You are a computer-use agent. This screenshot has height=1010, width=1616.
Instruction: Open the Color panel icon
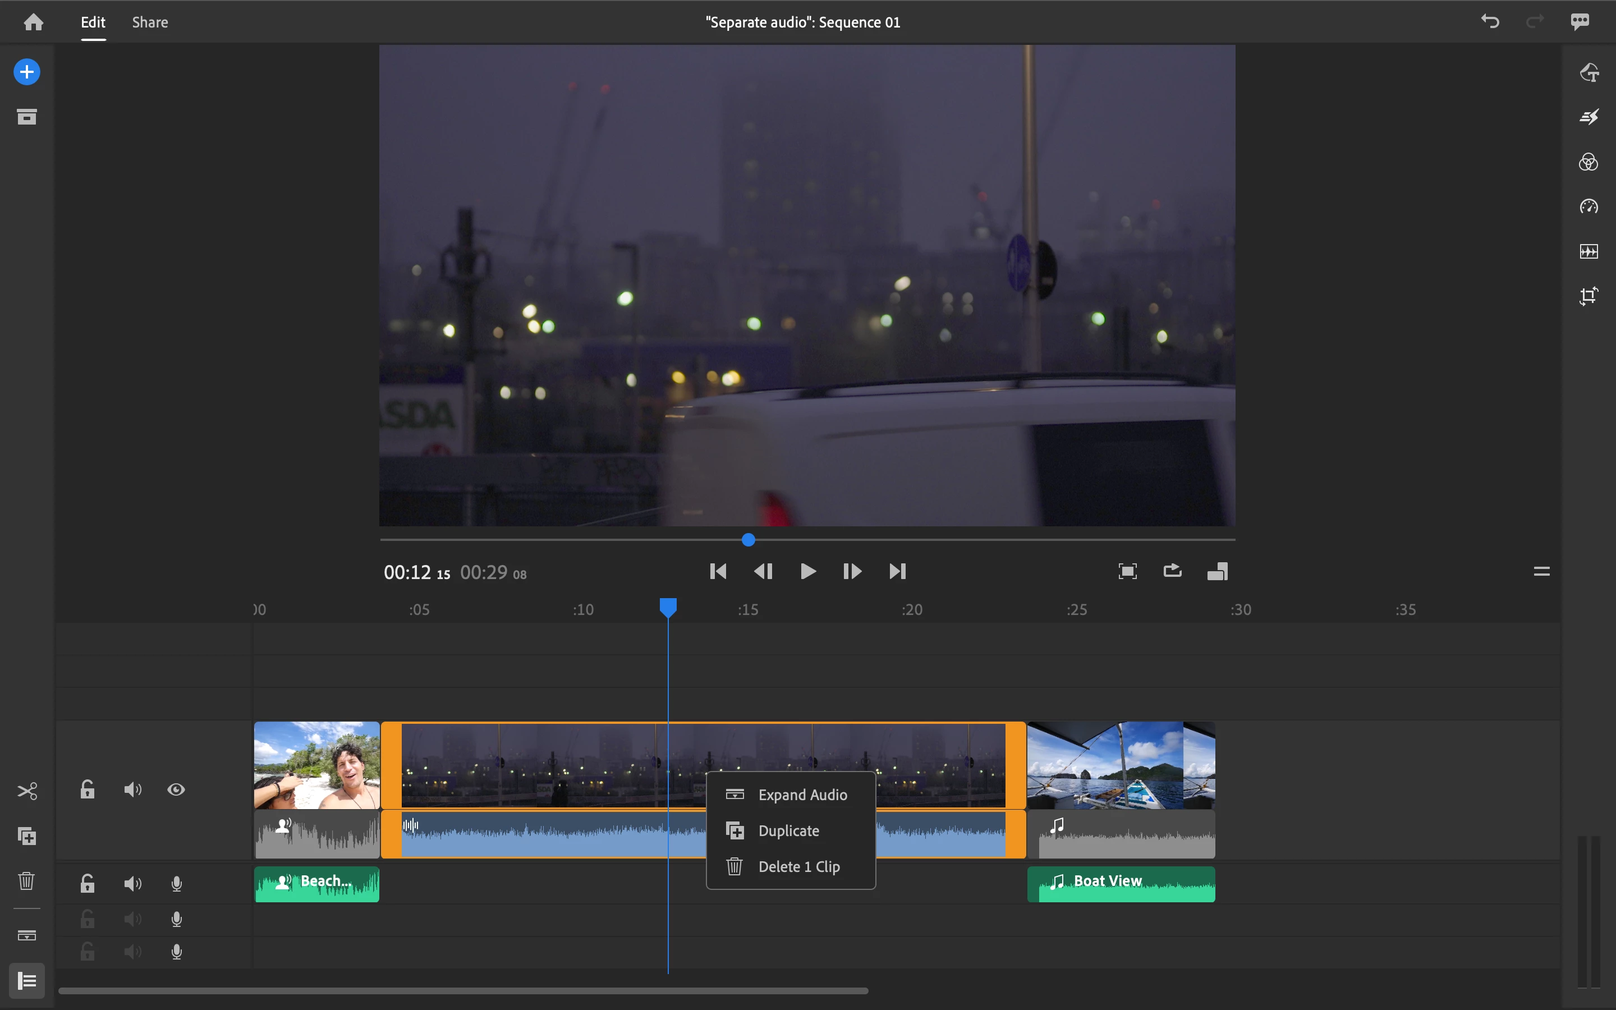(1589, 162)
